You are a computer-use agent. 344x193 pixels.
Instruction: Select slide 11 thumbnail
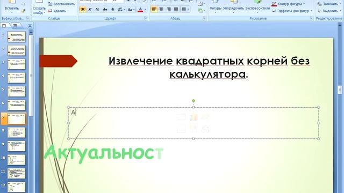point(17,173)
